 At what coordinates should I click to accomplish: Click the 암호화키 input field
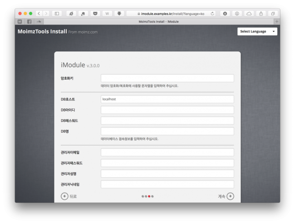click(167, 78)
